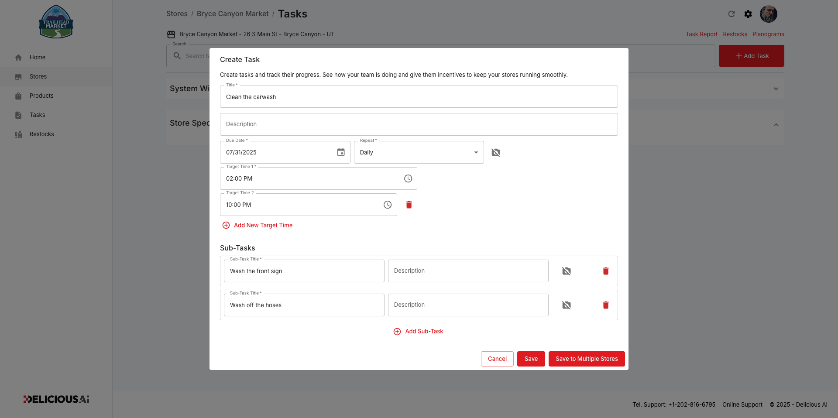Expand the System Wide tasks section chevron

point(776,89)
